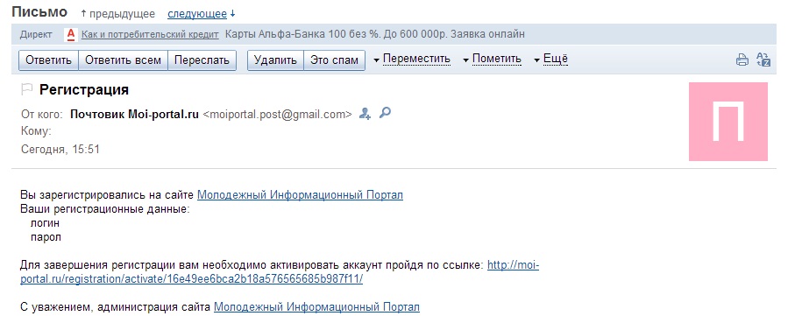Go to следующее letter link
Screen dimensions: 802x316
click(x=197, y=14)
